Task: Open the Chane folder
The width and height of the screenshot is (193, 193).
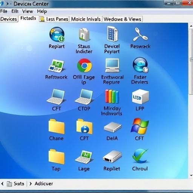Action: [57, 126]
